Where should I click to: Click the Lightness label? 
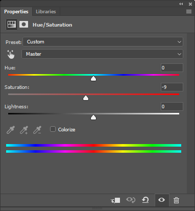tap(16, 107)
